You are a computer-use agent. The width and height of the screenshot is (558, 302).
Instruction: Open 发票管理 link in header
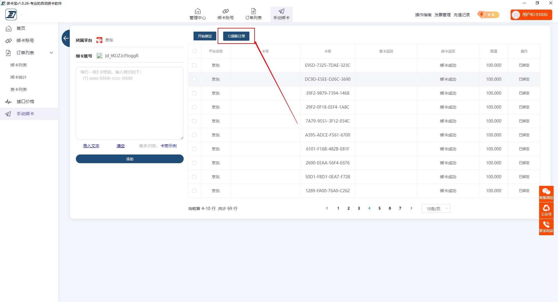click(442, 15)
